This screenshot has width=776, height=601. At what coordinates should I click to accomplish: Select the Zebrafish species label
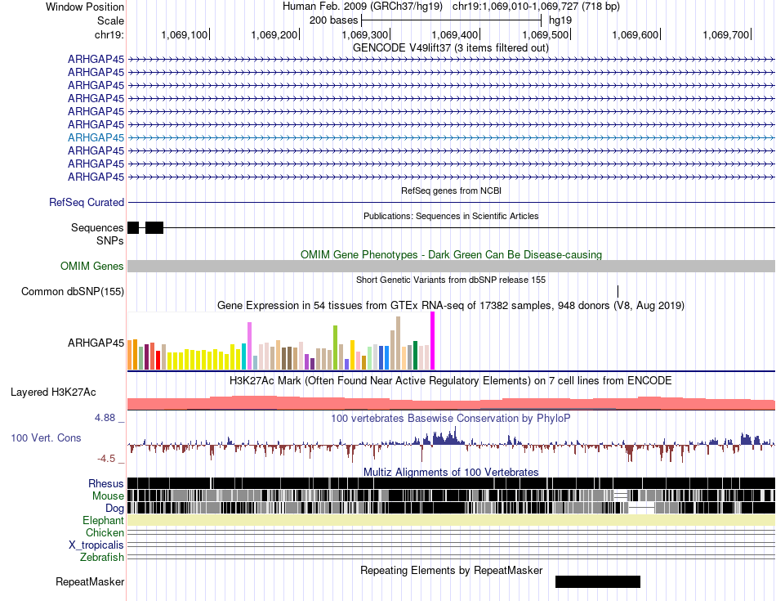pyautogui.click(x=102, y=558)
